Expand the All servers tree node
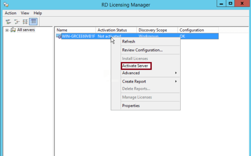251x156 pixels. (x=7, y=30)
